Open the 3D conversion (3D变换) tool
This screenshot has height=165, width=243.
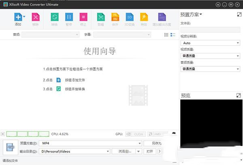coord(129,17)
